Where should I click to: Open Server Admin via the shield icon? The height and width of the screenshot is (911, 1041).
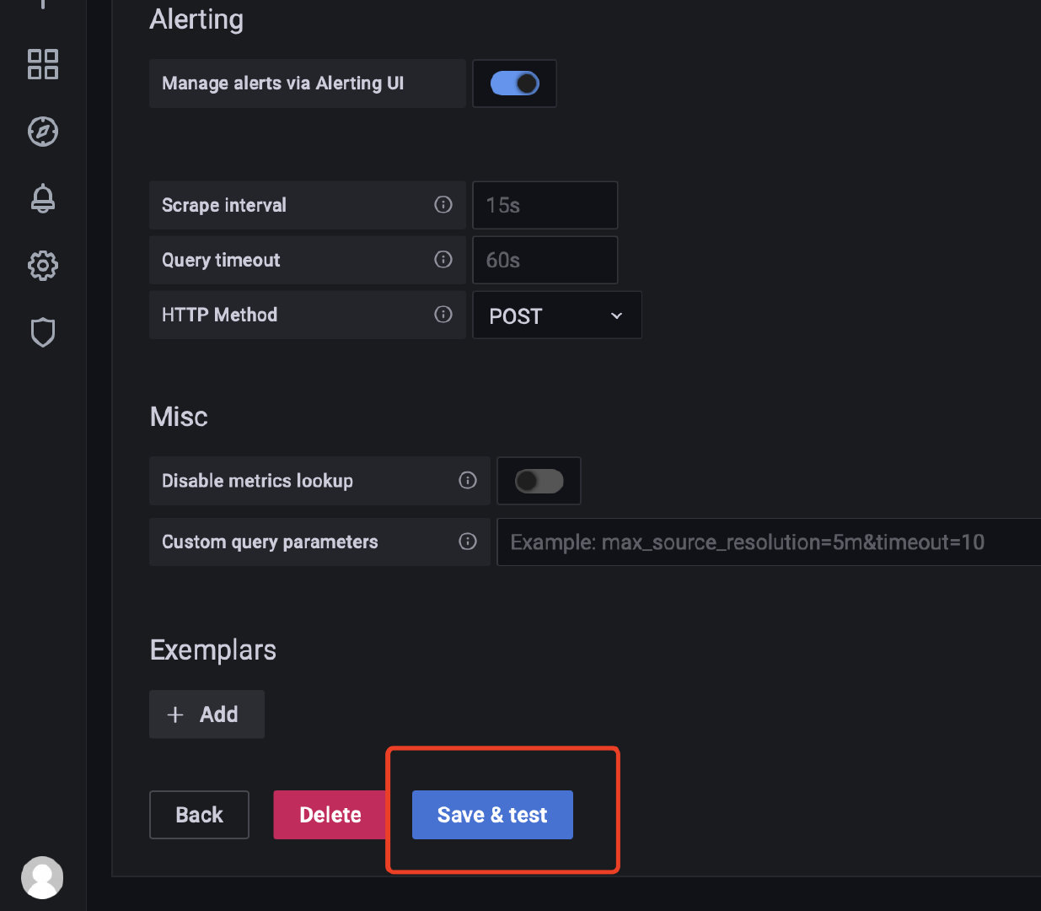pyautogui.click(x=43, y=332)
